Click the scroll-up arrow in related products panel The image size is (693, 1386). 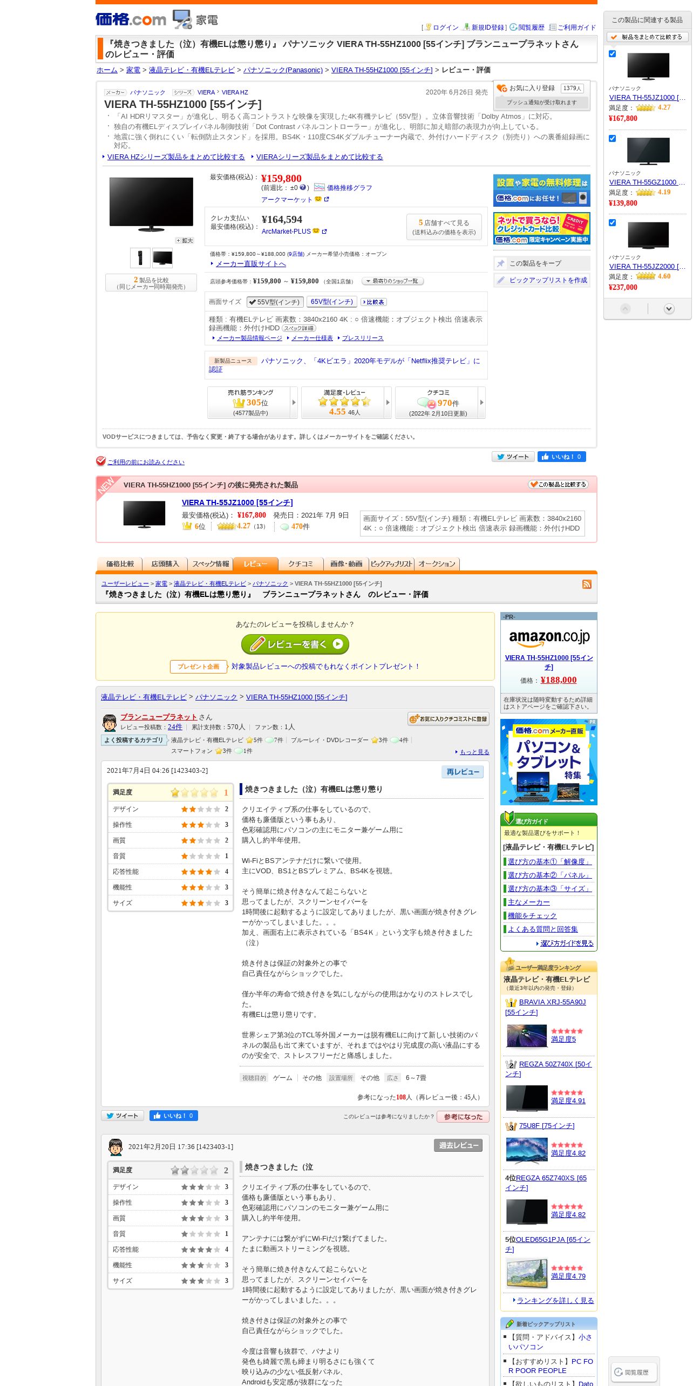[626, 309]
